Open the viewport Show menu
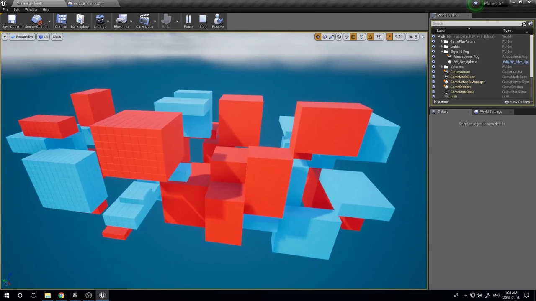This screenshot has width=536, height=301. point(57,37)
